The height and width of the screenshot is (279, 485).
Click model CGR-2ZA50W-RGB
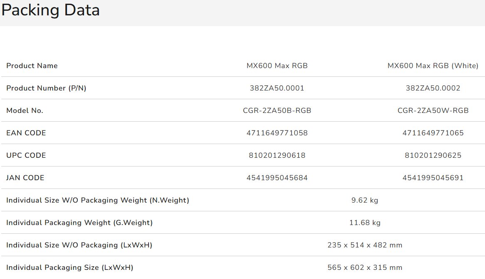pyautogui.click(x=433, y=110)
